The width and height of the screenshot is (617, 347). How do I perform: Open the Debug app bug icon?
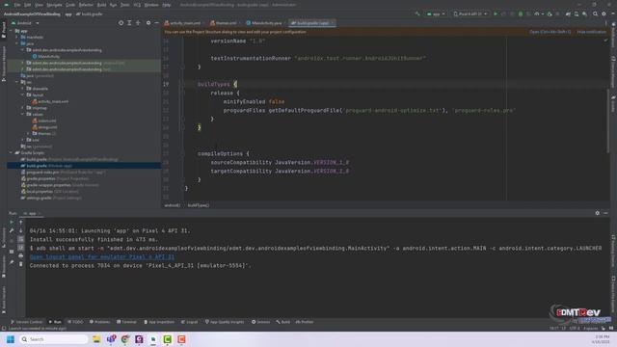[x=521, y=13]
